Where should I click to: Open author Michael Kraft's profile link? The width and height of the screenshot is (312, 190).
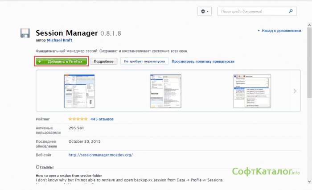(60, 40)
